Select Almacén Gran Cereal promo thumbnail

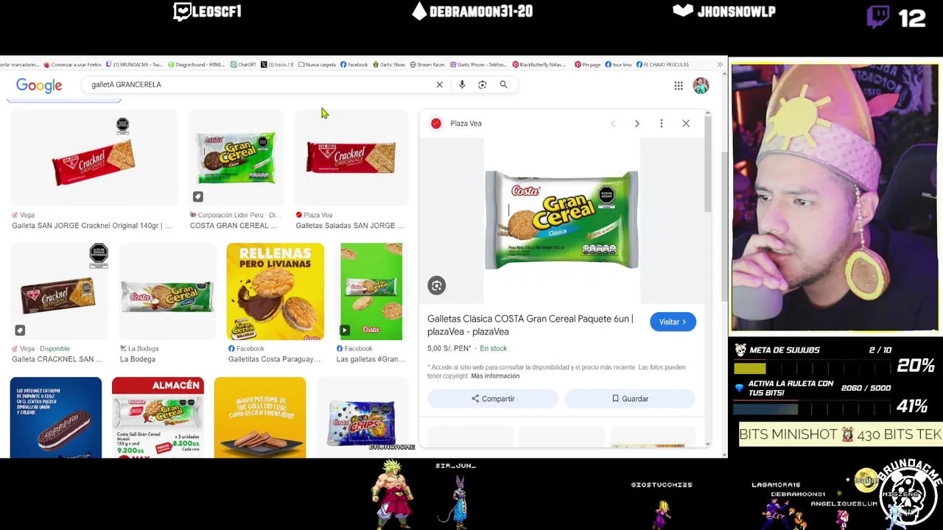158,417
